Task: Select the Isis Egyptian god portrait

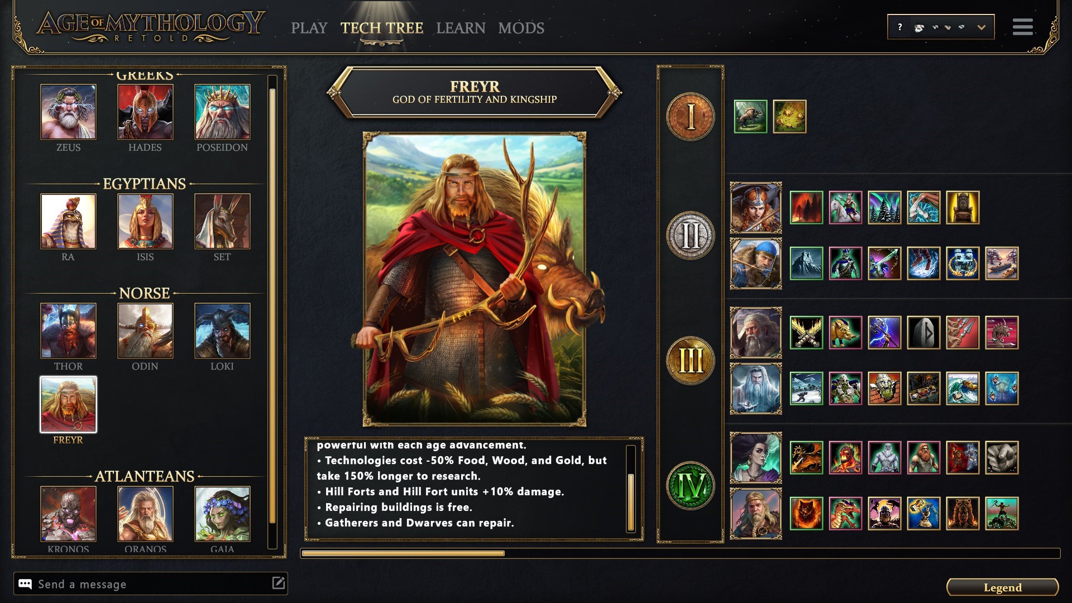Action: tap(145, 221)
